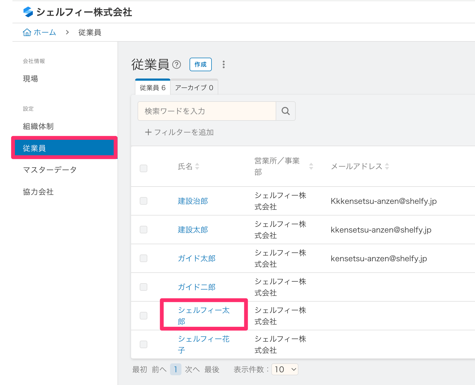Open 組織体制 in the sidebar
This screenshot has height=385, width=475.
coord(38,126)
